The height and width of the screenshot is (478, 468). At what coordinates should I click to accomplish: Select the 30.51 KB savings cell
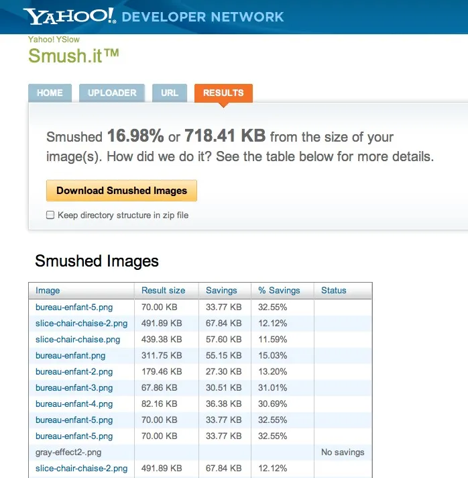coord(224,388)
